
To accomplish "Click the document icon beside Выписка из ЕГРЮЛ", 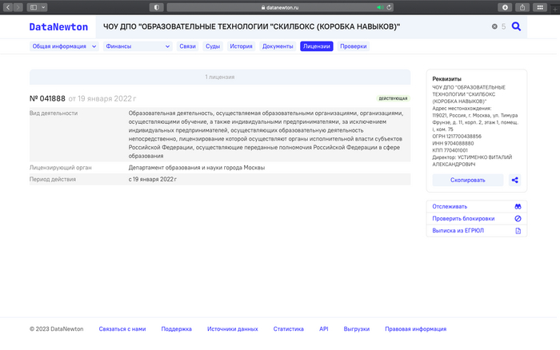I will pyautogui.click(x=518, y=231).
